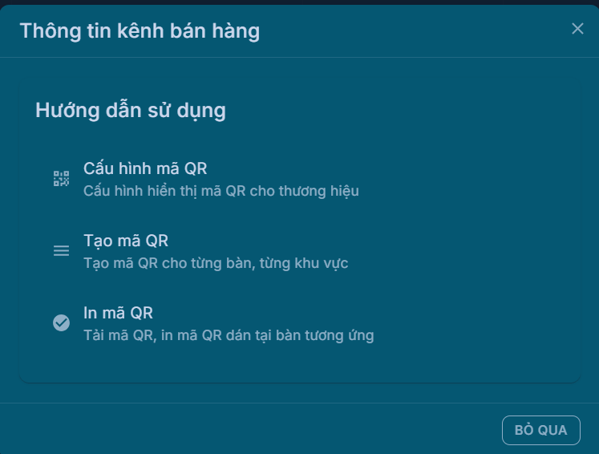The width and height of the screenshot is (599, 454).
Task: Click the three-line list icon beside Tạo mã QR
Action: tap(61, 250)
